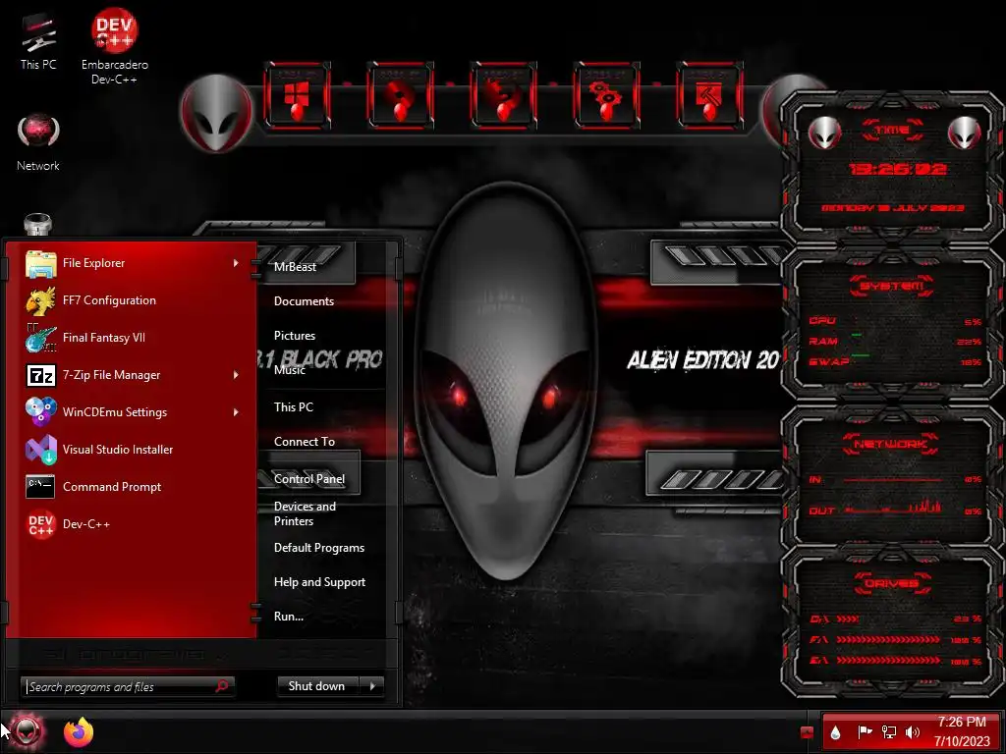Click the IN traffic graph in NETWORK widget

(894, 479)
